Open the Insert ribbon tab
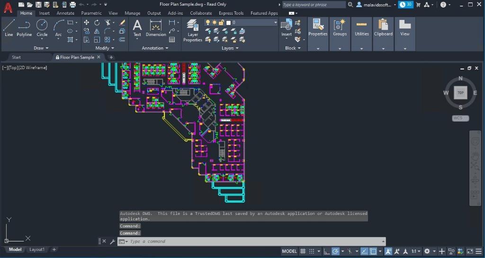The width and height of the screenshot is (485, 258). (44, 13)
